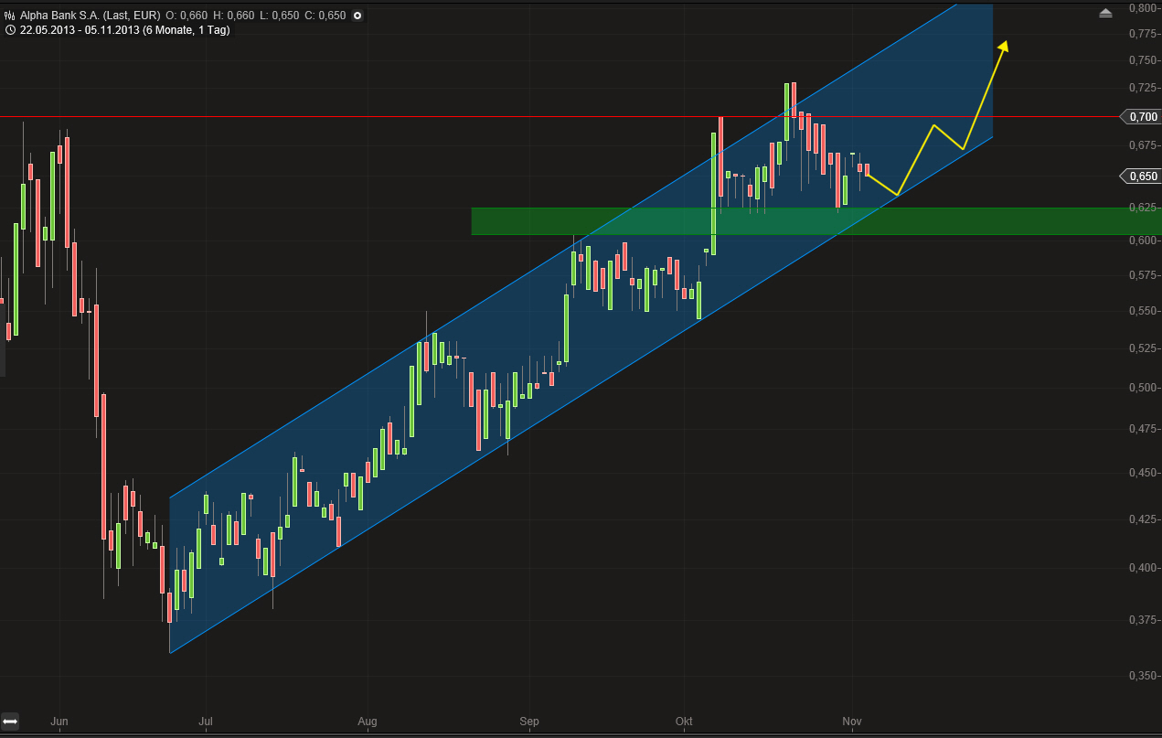Select the green support zone rectangle
This screenshot has width=1162, height=738.
click(816, 221)
